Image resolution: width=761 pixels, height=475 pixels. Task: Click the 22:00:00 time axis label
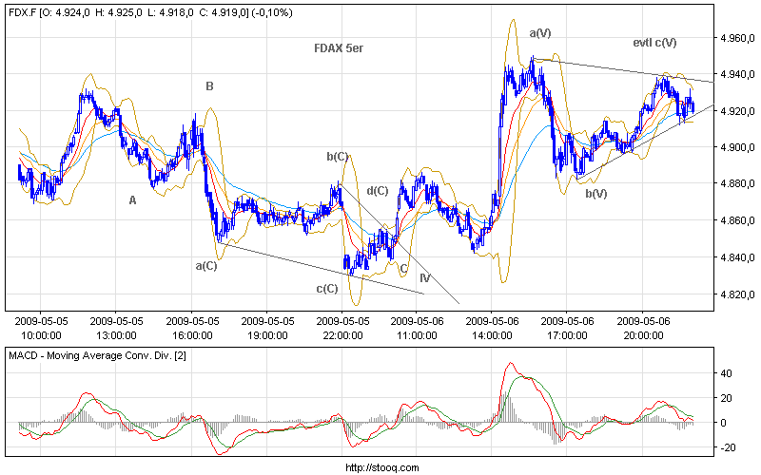coord(342,335)
